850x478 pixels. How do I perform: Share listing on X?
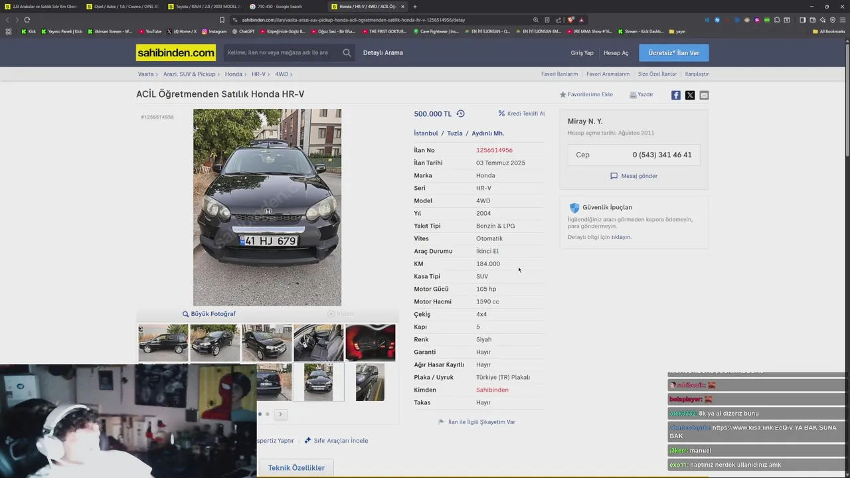690,95
